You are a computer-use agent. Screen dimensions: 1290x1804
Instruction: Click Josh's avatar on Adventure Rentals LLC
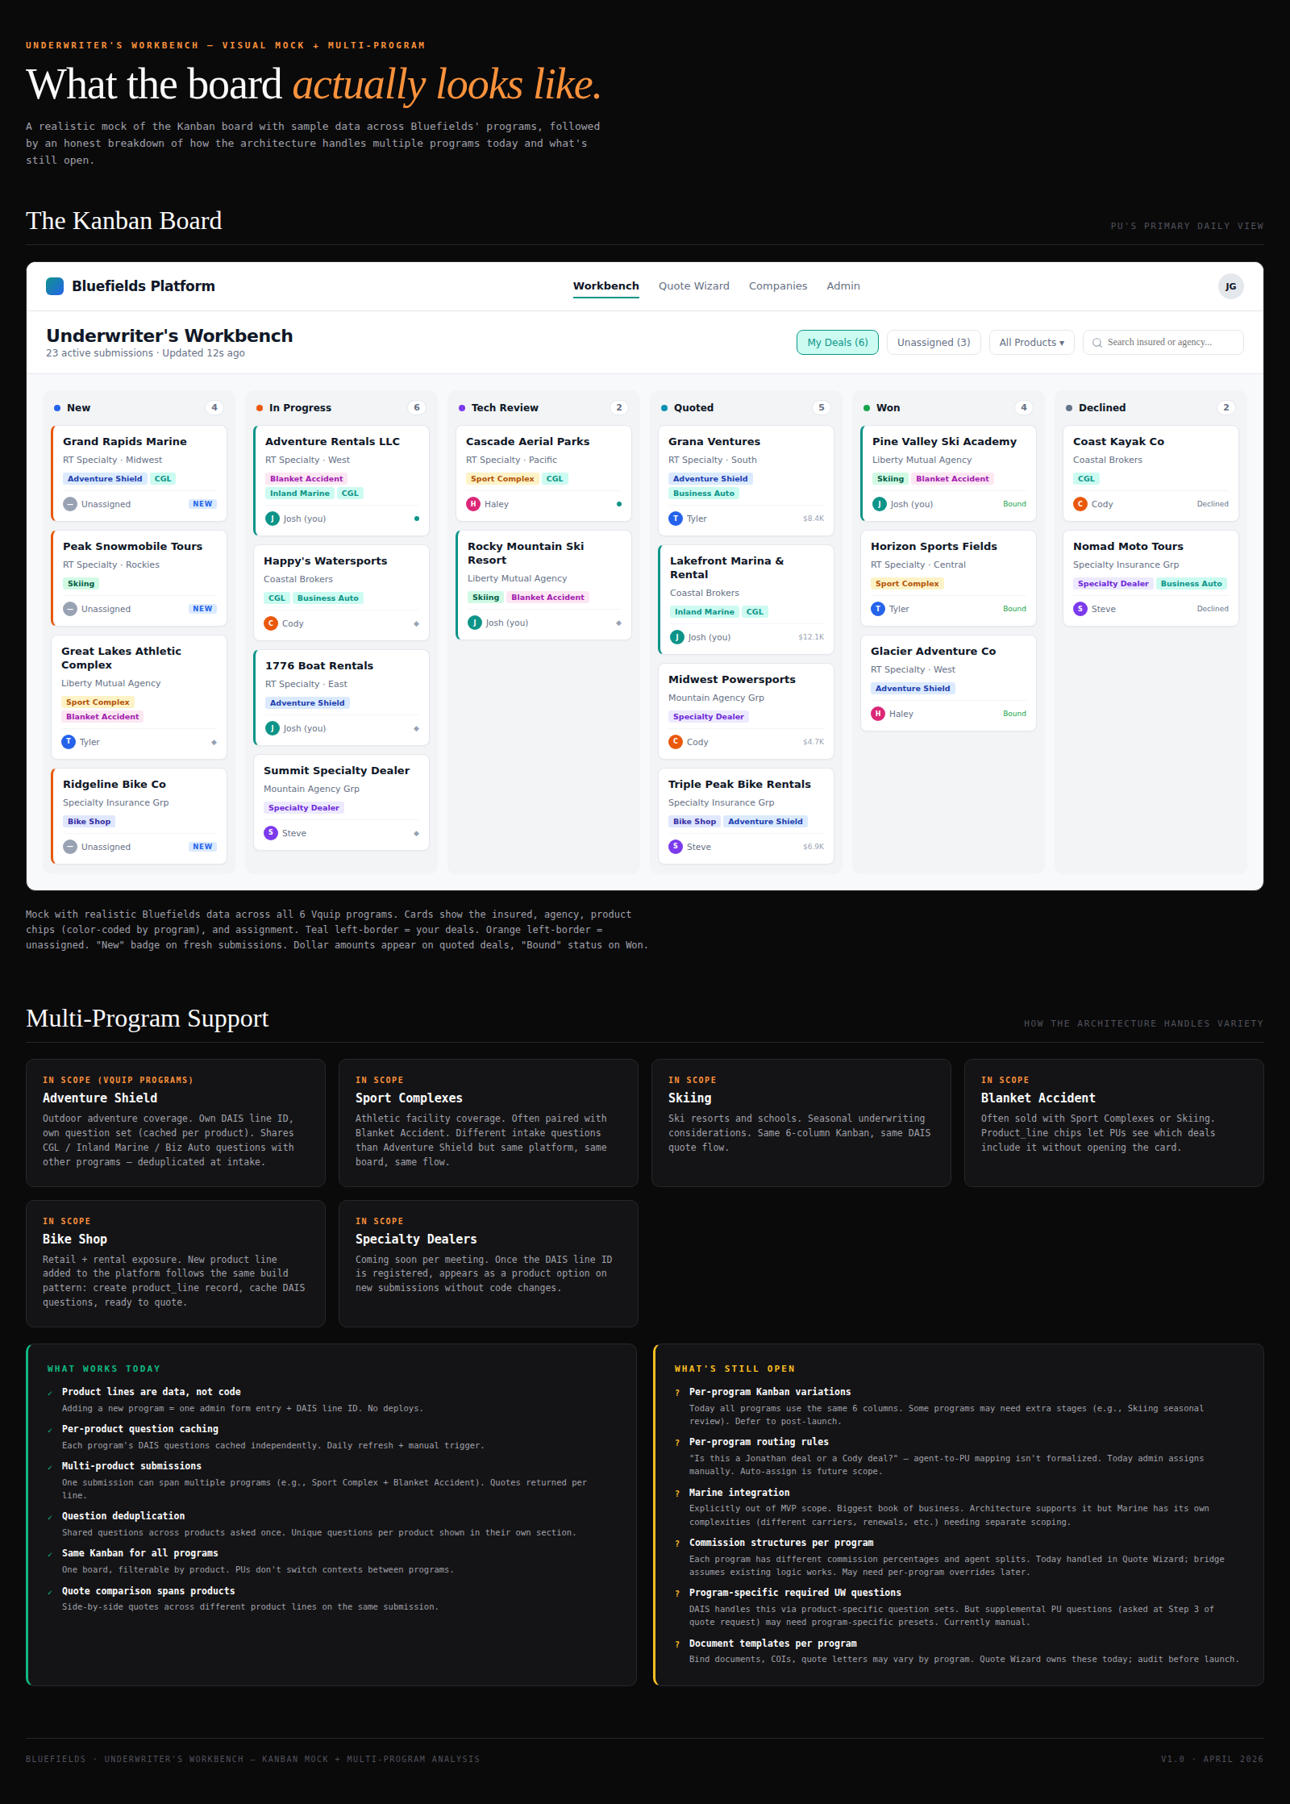(273, 519)
